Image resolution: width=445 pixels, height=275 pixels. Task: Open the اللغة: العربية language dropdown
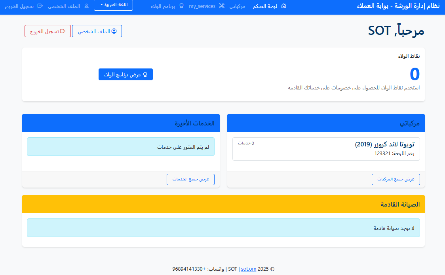pos(114,5)
